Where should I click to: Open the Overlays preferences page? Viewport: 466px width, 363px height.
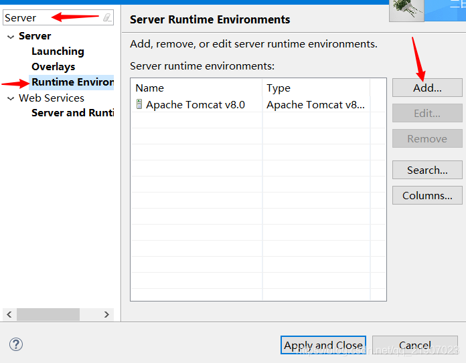(x=53, y=67)
